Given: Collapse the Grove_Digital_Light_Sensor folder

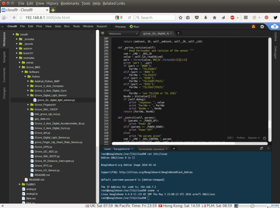Looking at the screenshot, I should 28,95.
